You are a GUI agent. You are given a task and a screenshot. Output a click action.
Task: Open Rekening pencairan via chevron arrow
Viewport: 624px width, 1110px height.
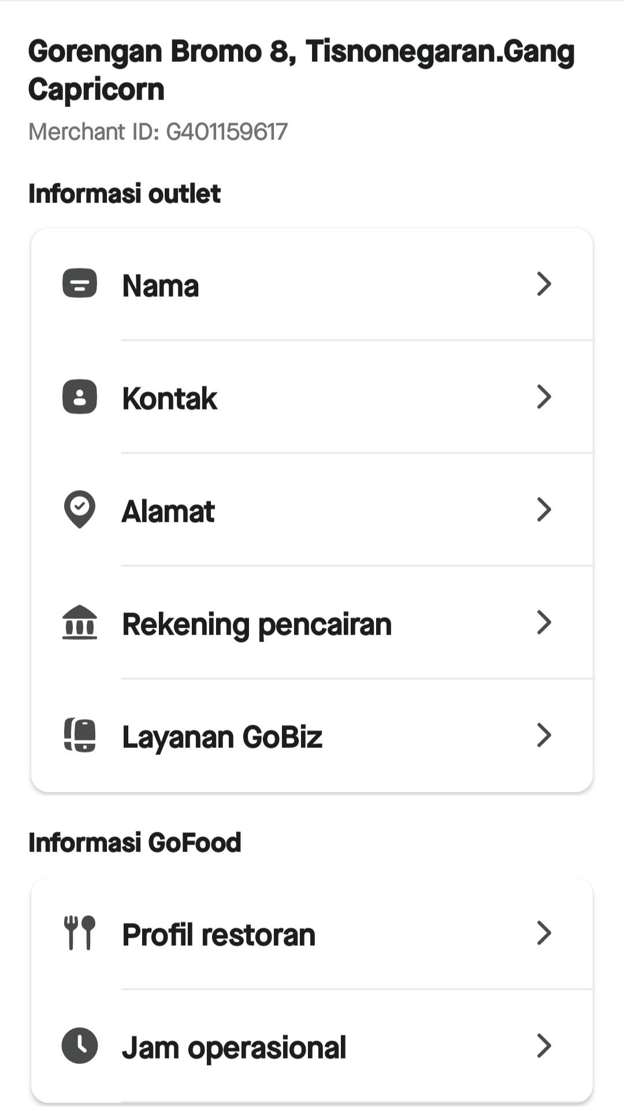[x=544, y=622]
